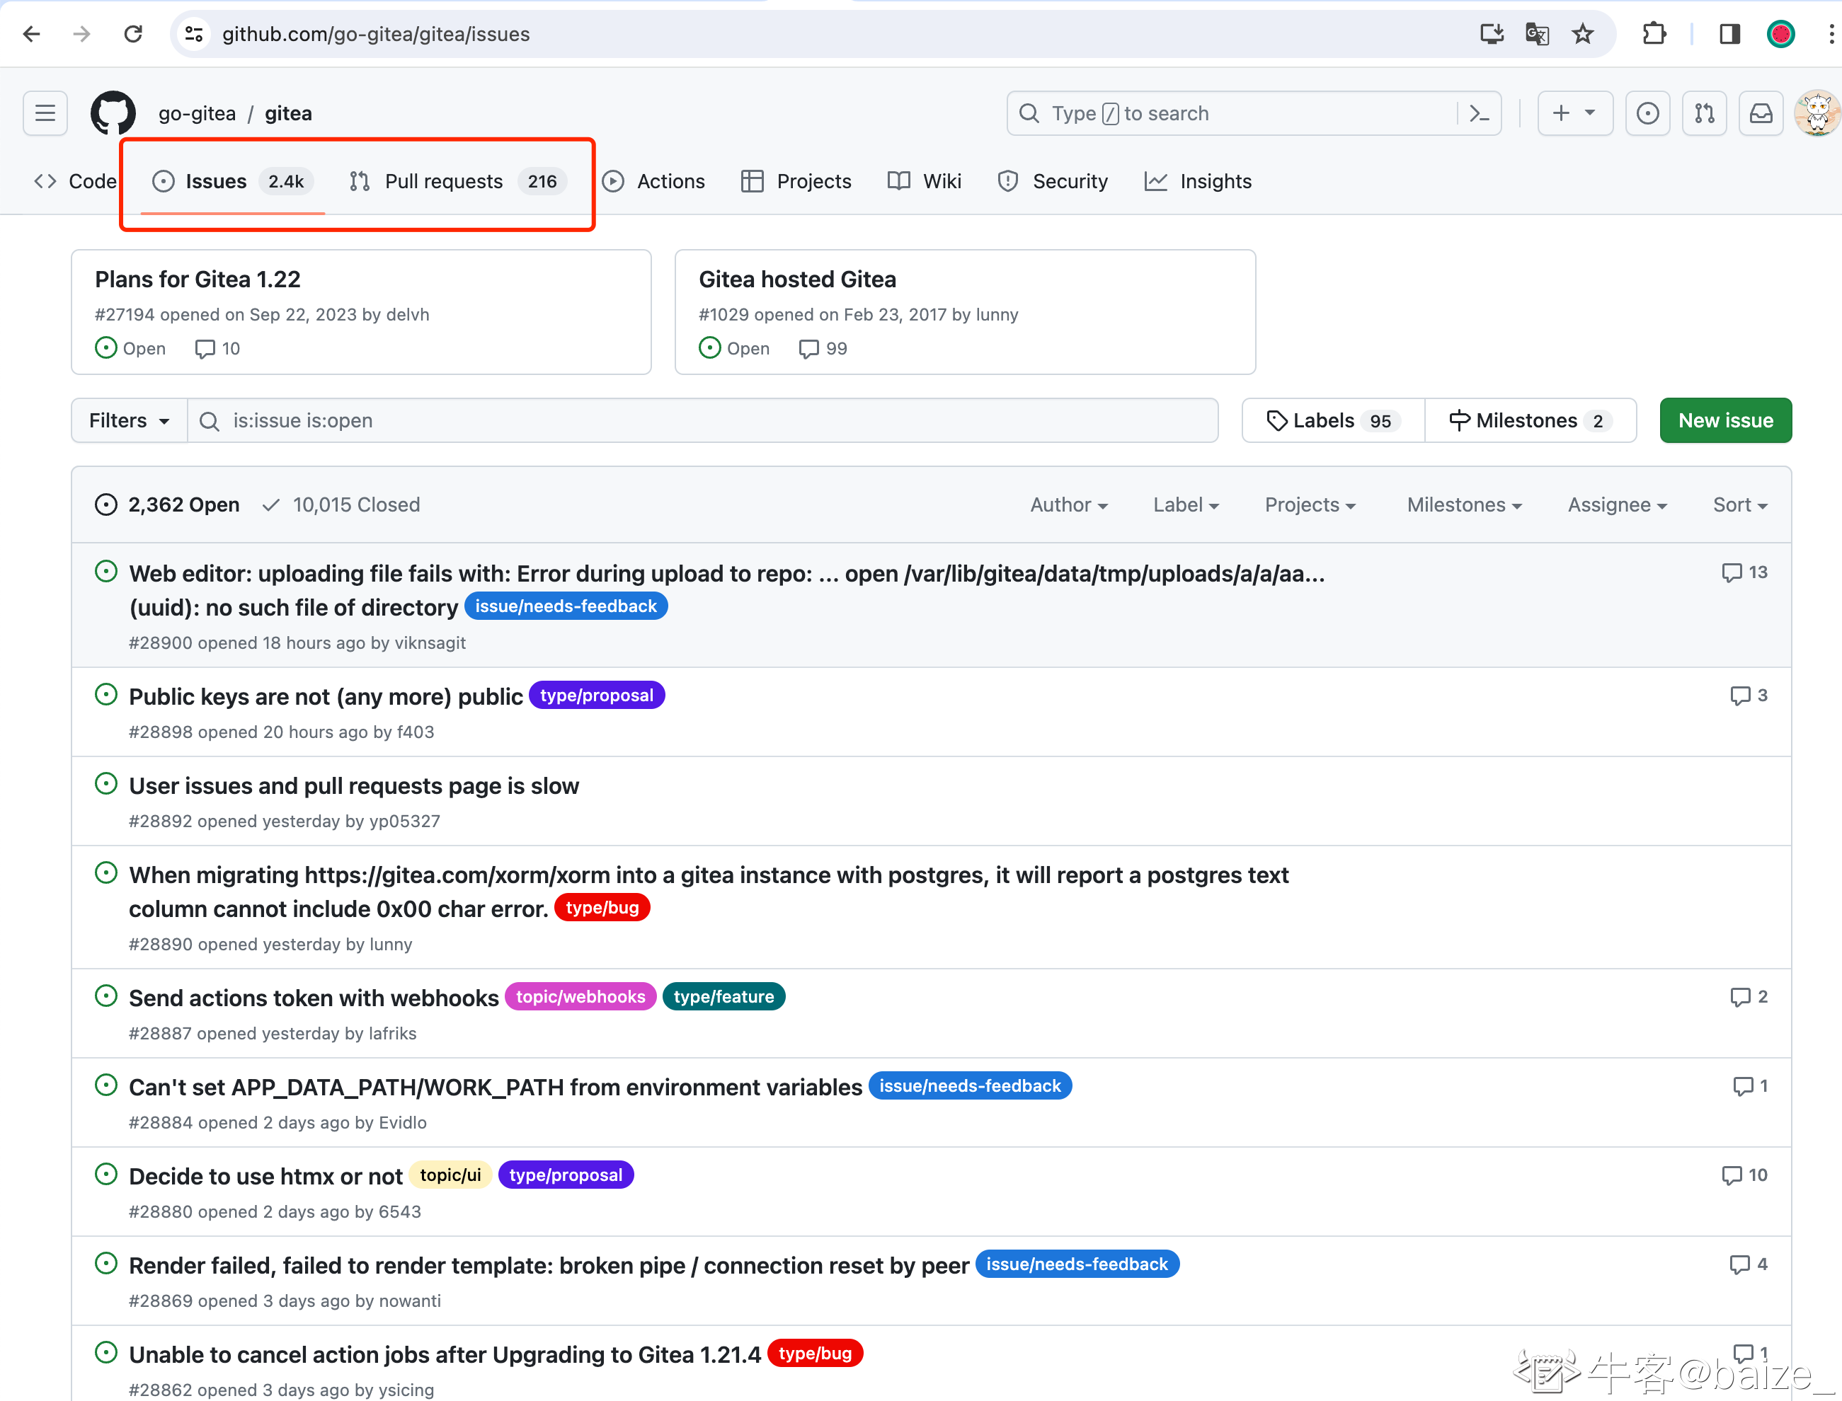Screen dimensions: 1842x1401
Task: Expand the Milestones filter dropdown
Action: click(x=1464, y=505)
